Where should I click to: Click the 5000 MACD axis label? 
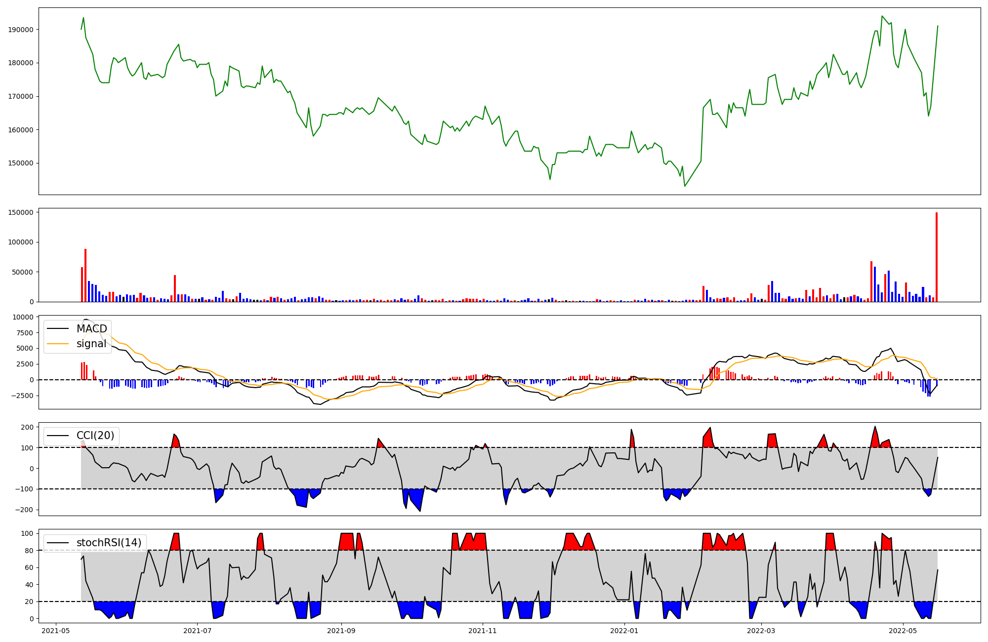(25, 348)
